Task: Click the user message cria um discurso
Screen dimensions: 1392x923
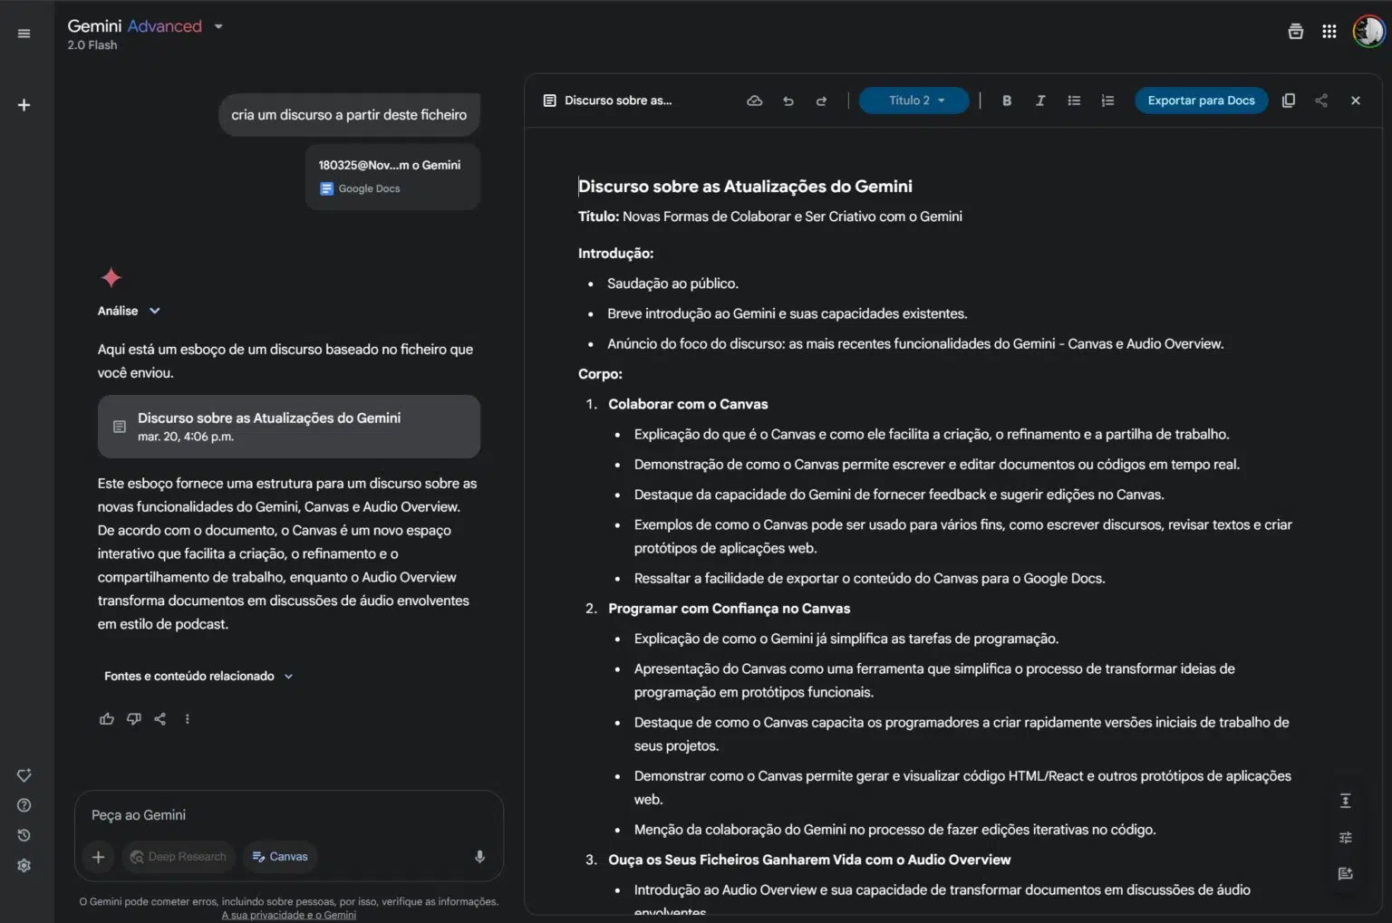Action: tap(349, 115)
